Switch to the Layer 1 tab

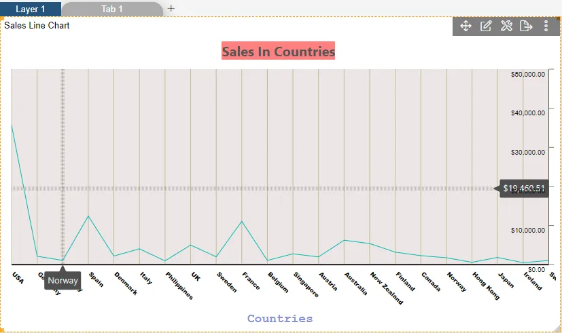tap(31, 9)
